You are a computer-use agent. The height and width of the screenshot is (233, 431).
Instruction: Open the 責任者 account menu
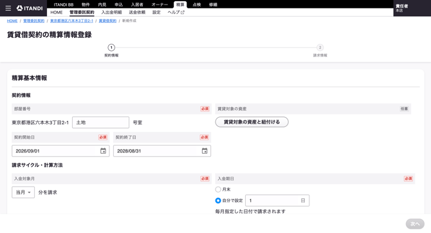click(x=412, y=8)
